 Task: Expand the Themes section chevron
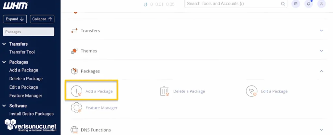[x=321, y=51]
